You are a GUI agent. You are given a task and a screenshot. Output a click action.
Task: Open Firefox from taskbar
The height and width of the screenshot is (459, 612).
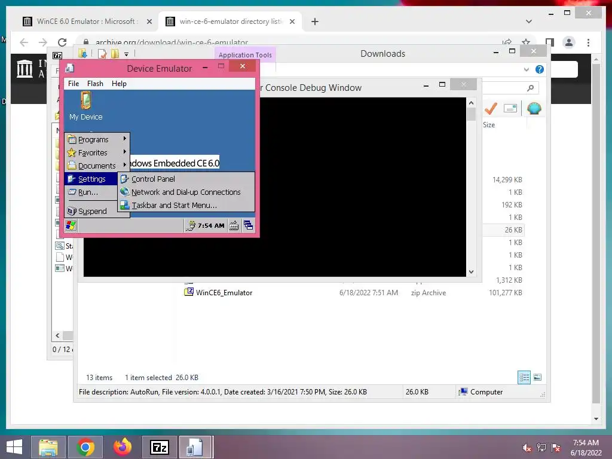point(123,447)
